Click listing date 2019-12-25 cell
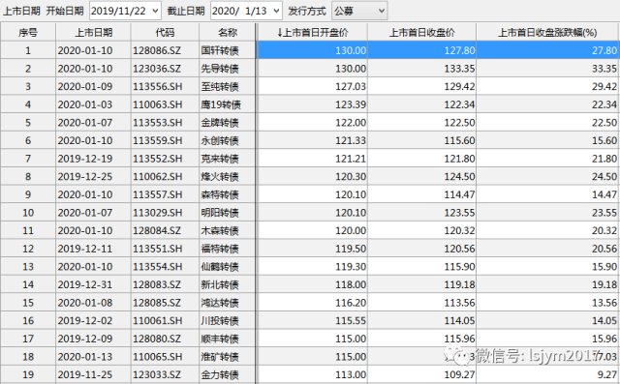 (x=93, y=176)
